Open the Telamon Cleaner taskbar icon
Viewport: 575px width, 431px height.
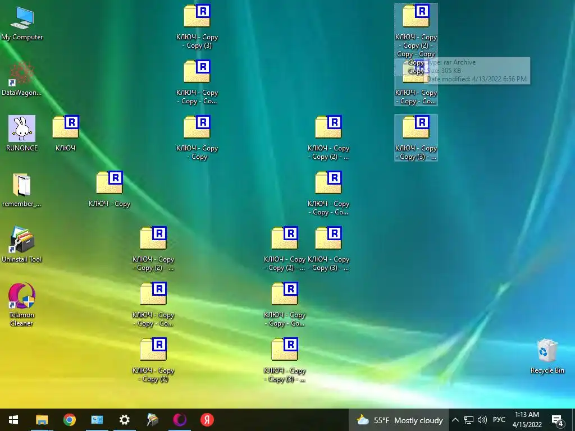[x=180, y=420]
